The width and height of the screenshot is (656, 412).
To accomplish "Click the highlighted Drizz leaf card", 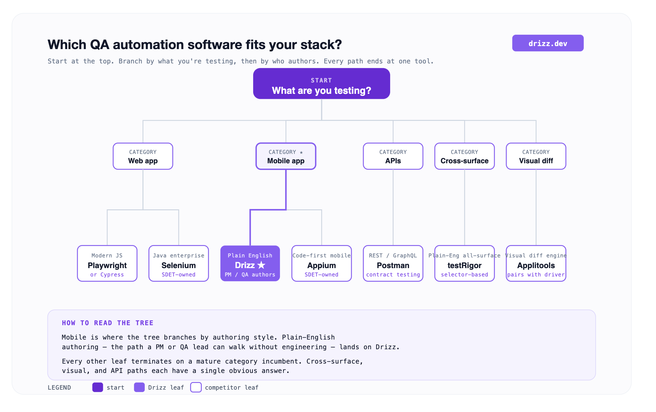I will coord(250,263).
